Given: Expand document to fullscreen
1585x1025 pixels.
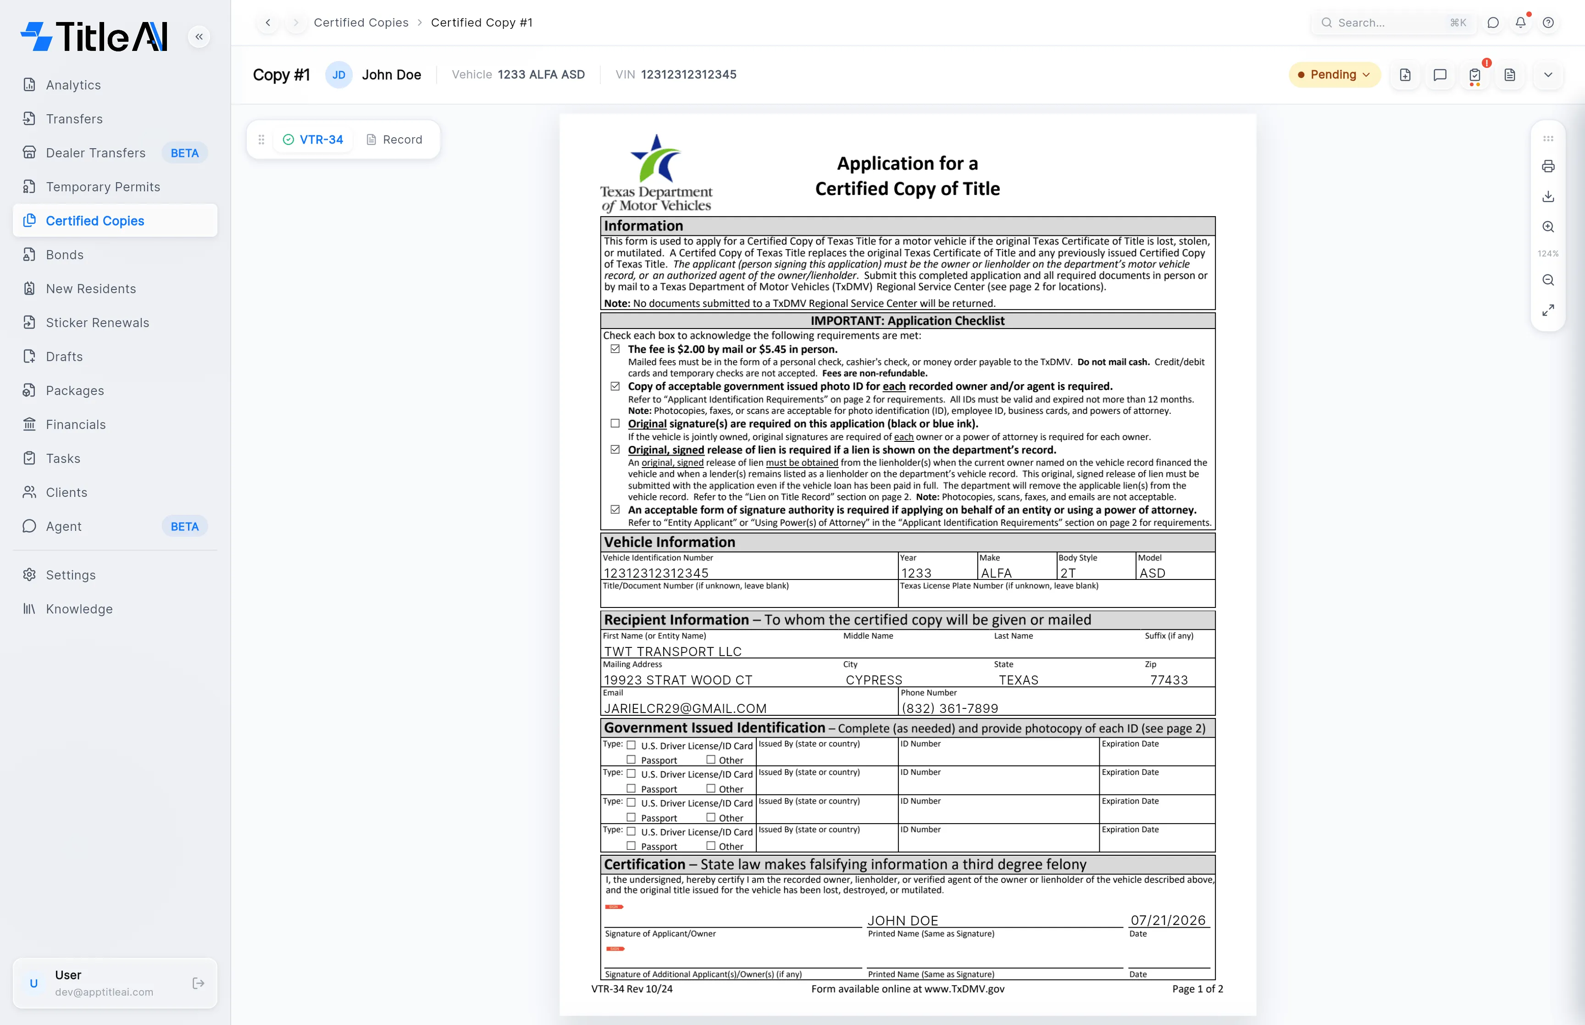Looking at the screenshot, I should coord(1548,310).
